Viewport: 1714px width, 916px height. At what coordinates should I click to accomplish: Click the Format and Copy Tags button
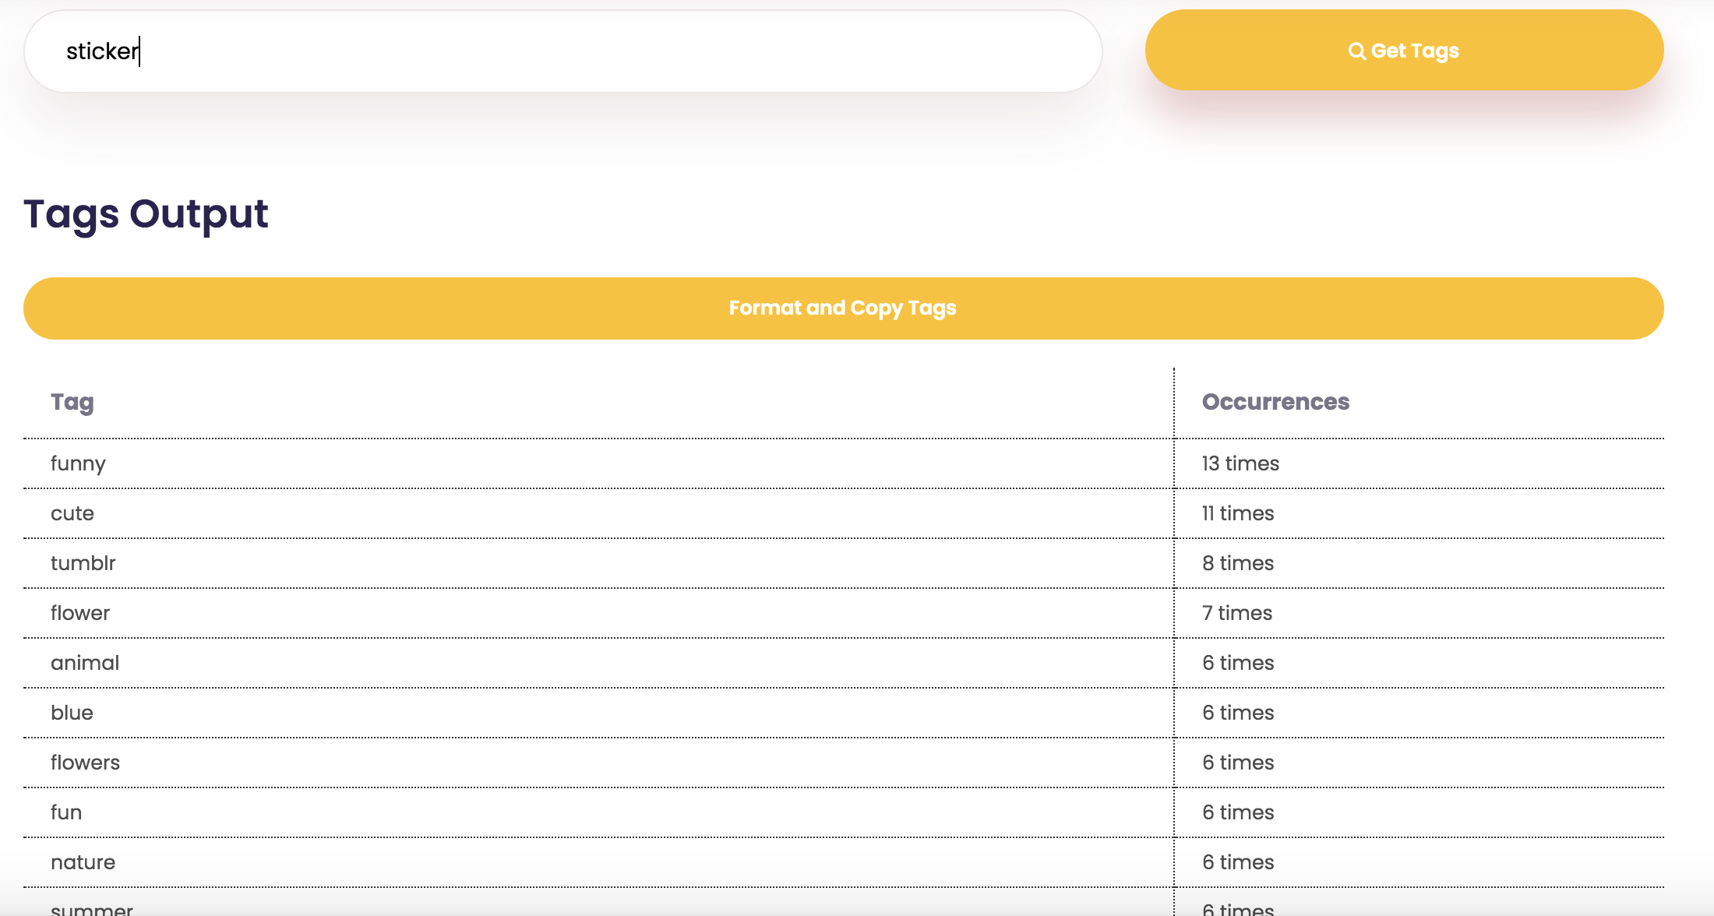click(843, 308)
